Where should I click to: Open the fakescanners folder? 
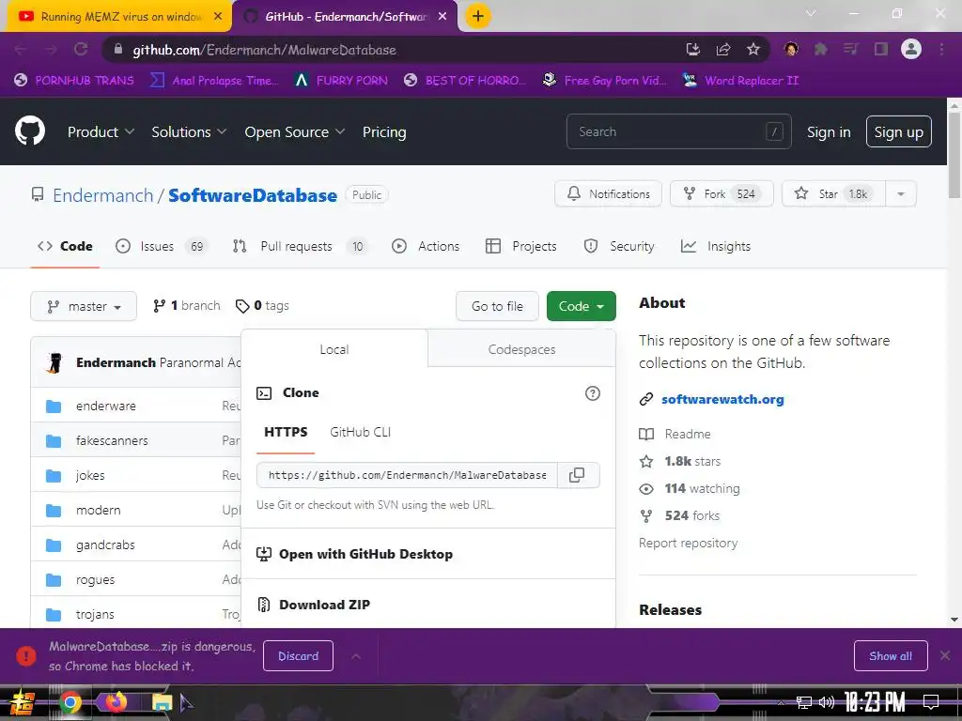112,441
